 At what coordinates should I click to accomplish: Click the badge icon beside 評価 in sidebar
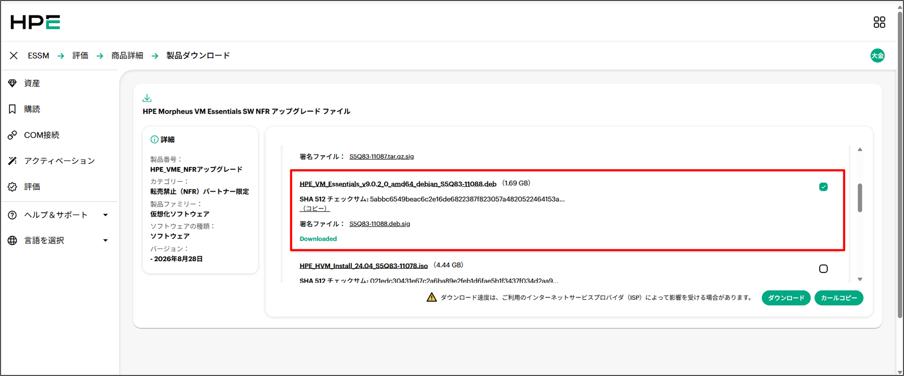13,187
